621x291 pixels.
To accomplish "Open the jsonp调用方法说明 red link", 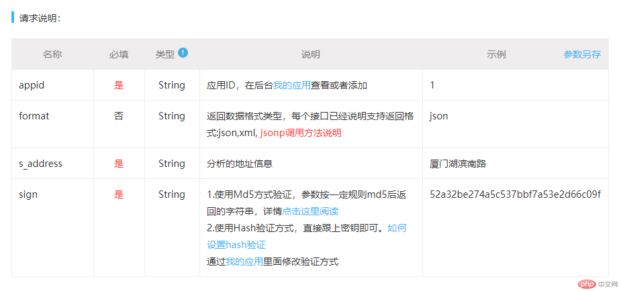I will [301, 133].
